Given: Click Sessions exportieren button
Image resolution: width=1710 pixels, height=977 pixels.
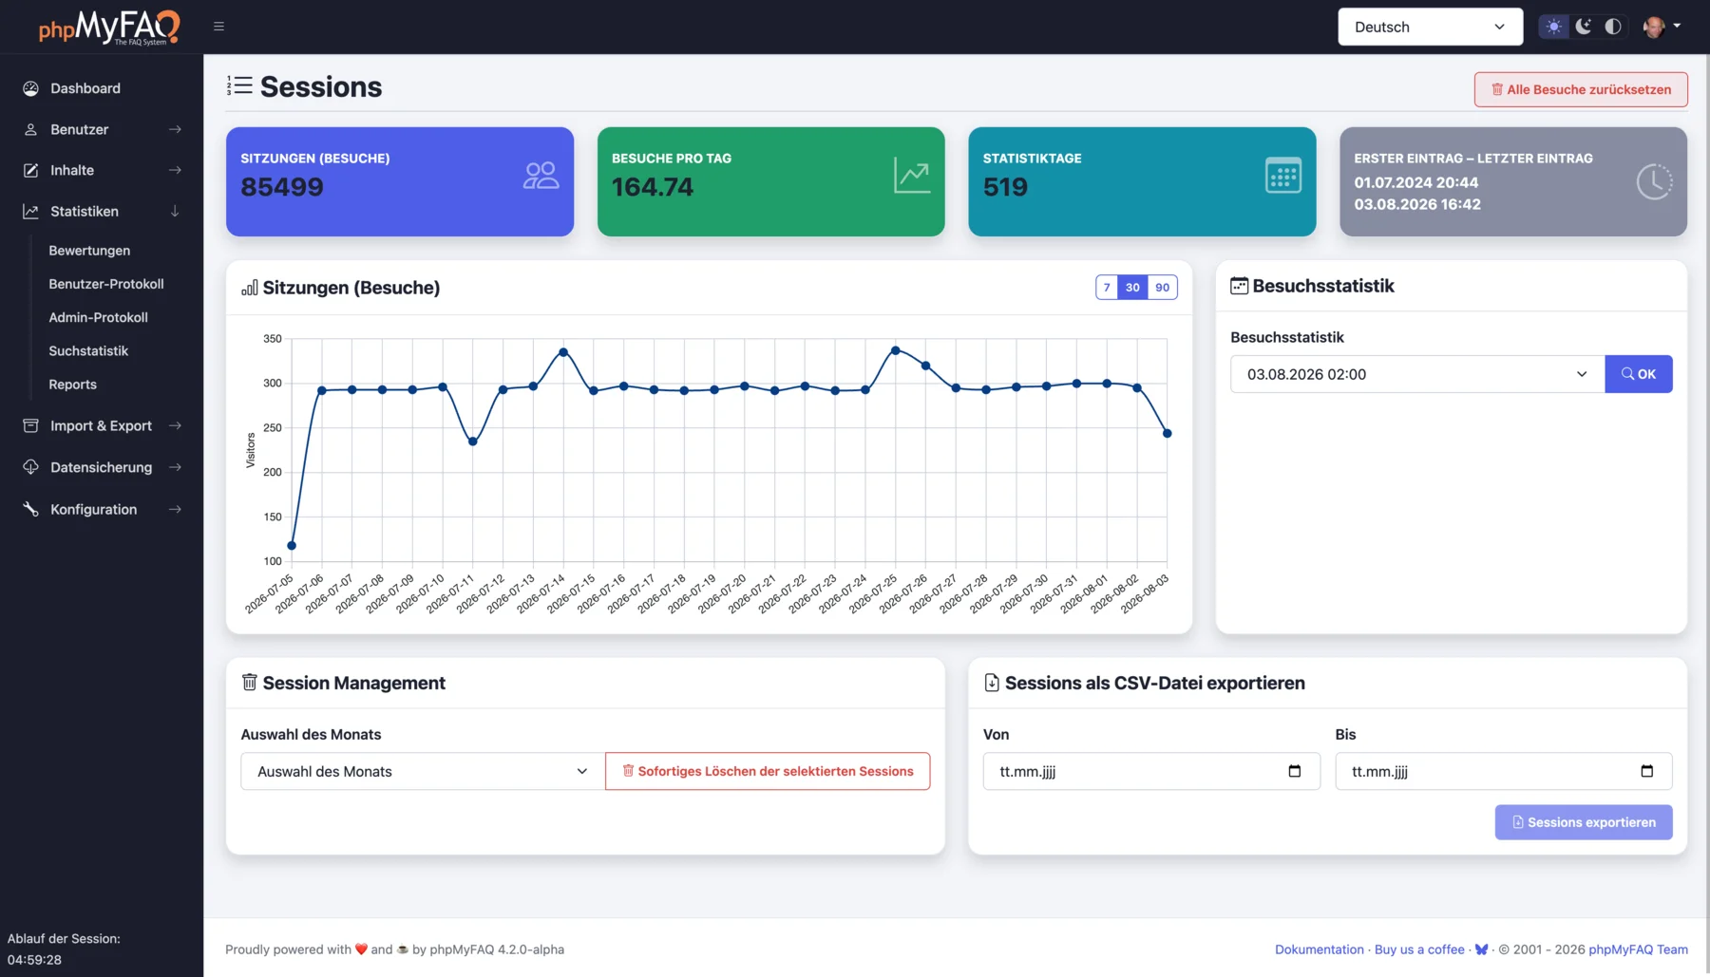Looking at the screenshot, I should tap(1584, 822).
